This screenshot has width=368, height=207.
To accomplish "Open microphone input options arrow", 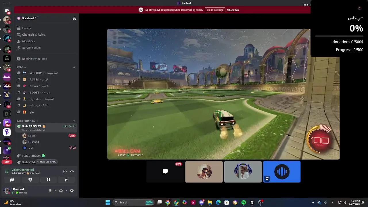I will (55, 191).
